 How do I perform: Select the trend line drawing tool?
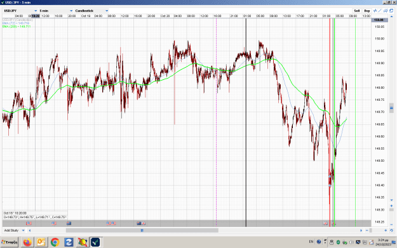(380, 11)
